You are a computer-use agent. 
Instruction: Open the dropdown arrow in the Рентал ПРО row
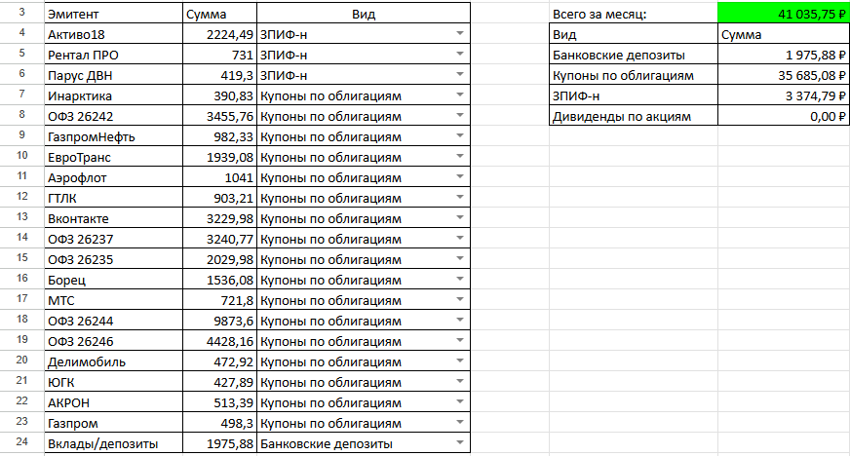[460, 55]
